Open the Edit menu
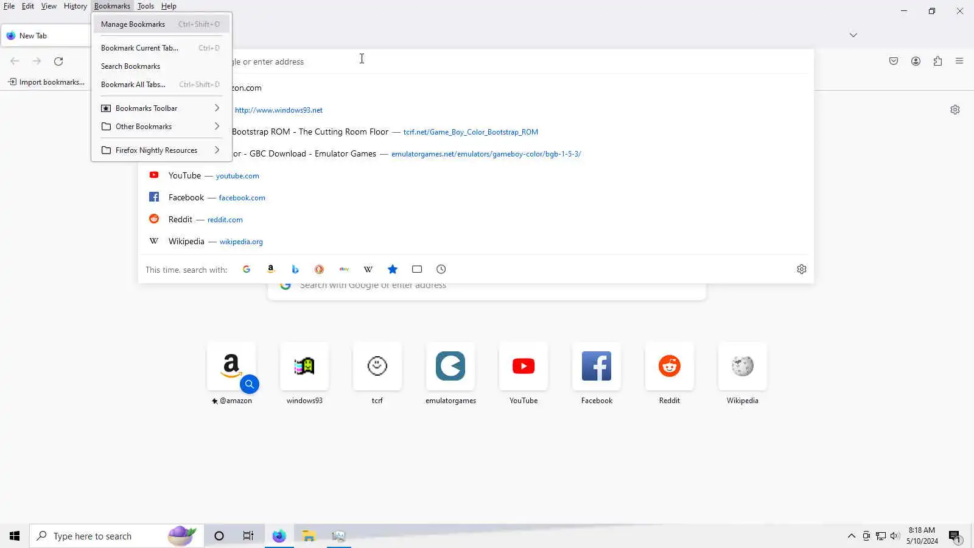The height and width of the screenshot is (548, 974). point(28,6)
